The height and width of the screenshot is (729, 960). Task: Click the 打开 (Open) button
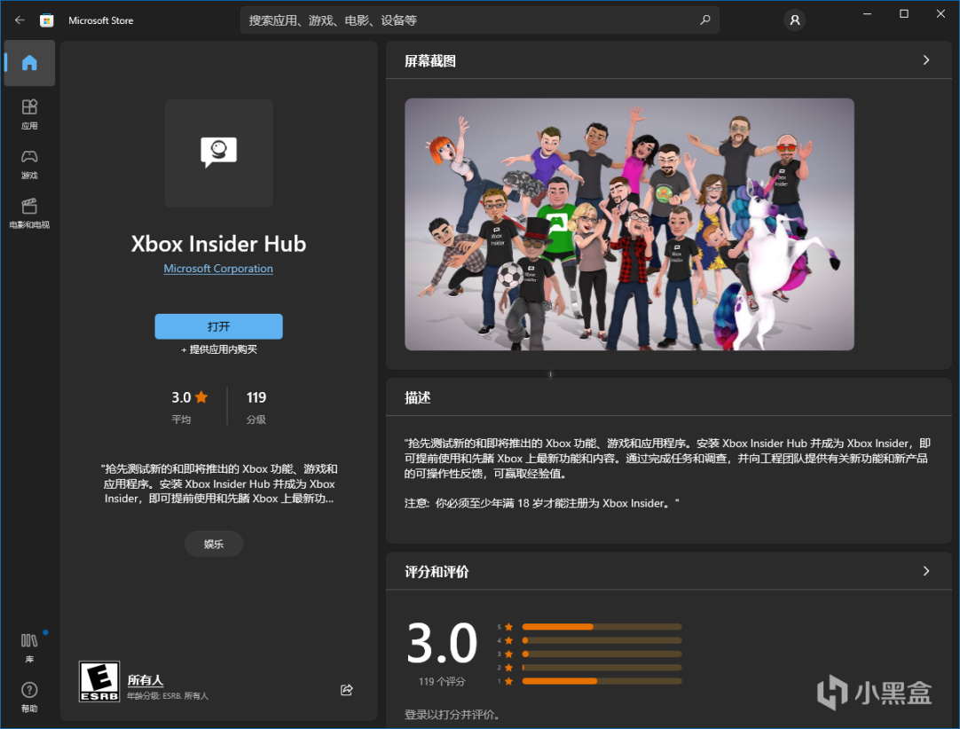tap(218, 326)
